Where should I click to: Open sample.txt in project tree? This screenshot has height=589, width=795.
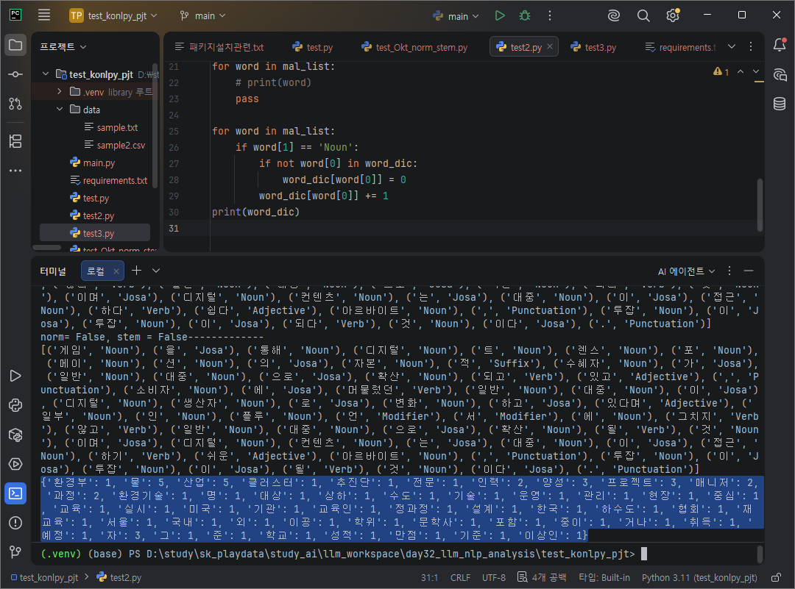point(117,127)
